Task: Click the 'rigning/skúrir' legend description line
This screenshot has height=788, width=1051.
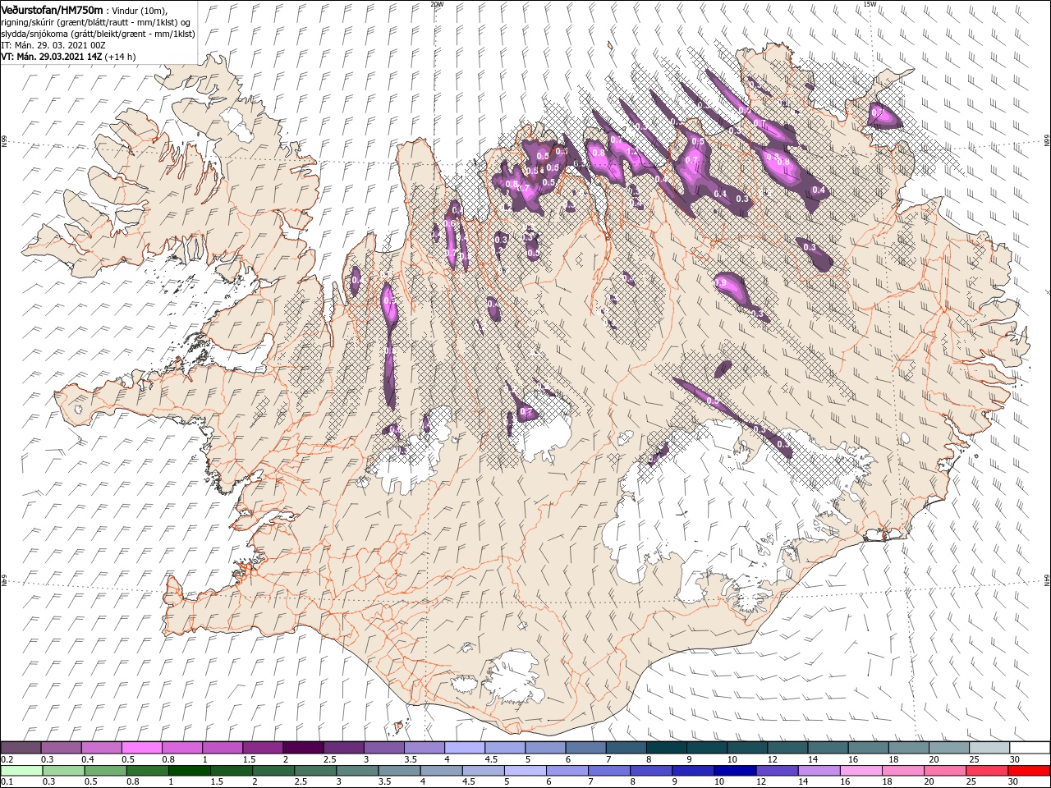Action: tap(94, 22)
